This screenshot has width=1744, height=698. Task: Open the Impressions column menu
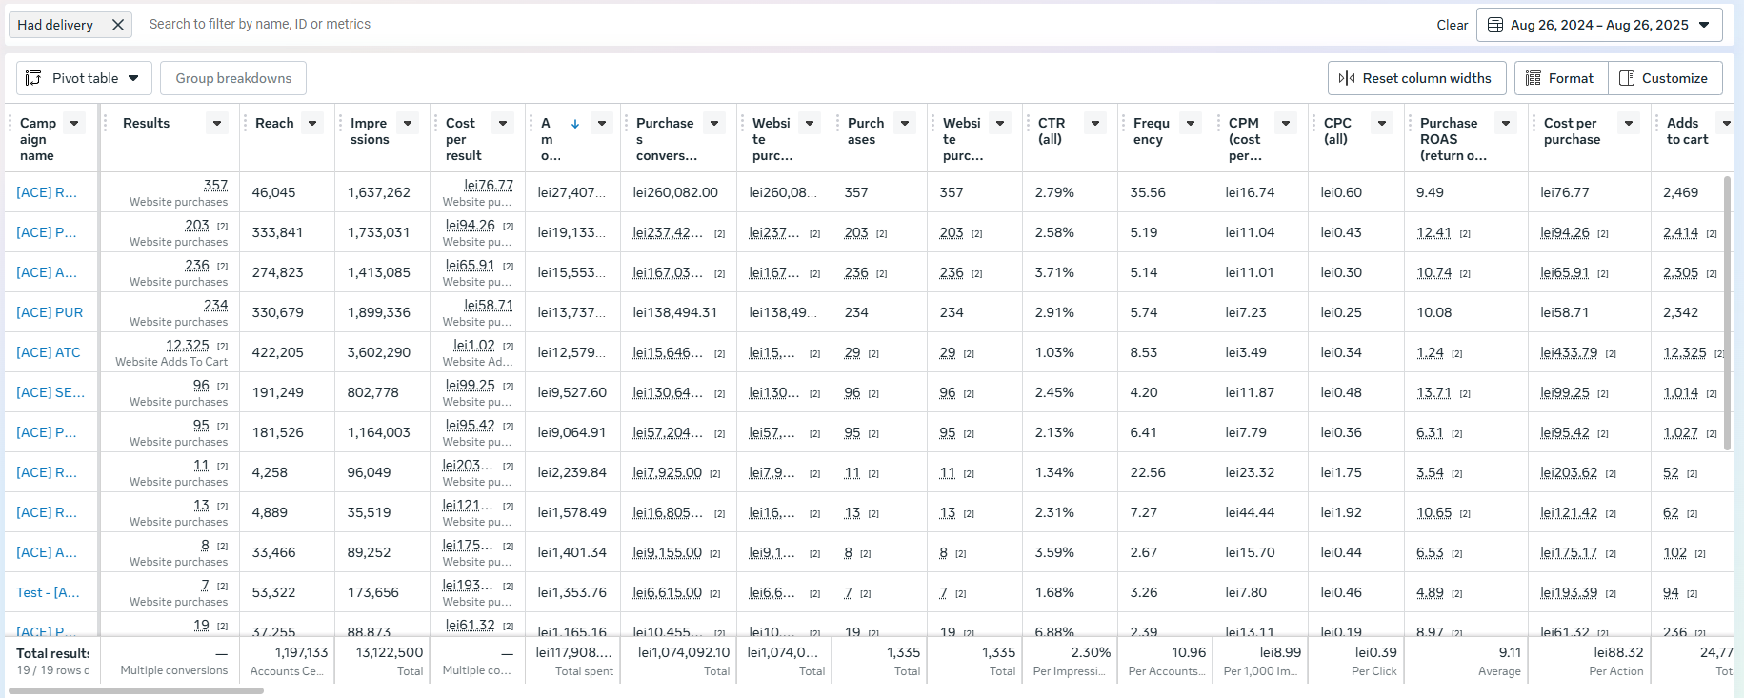point(408,123)
